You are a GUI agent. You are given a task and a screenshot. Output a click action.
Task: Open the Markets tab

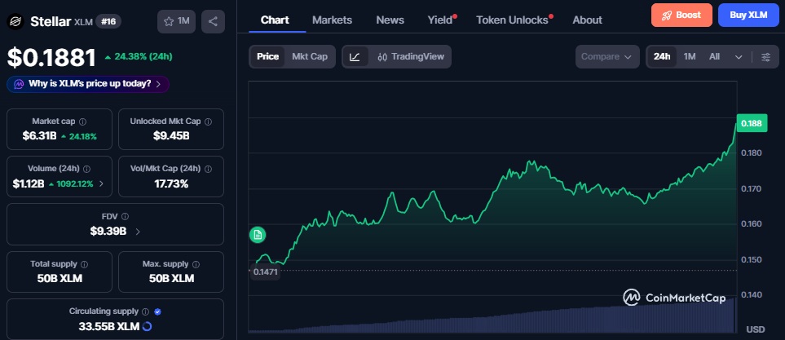332,20
